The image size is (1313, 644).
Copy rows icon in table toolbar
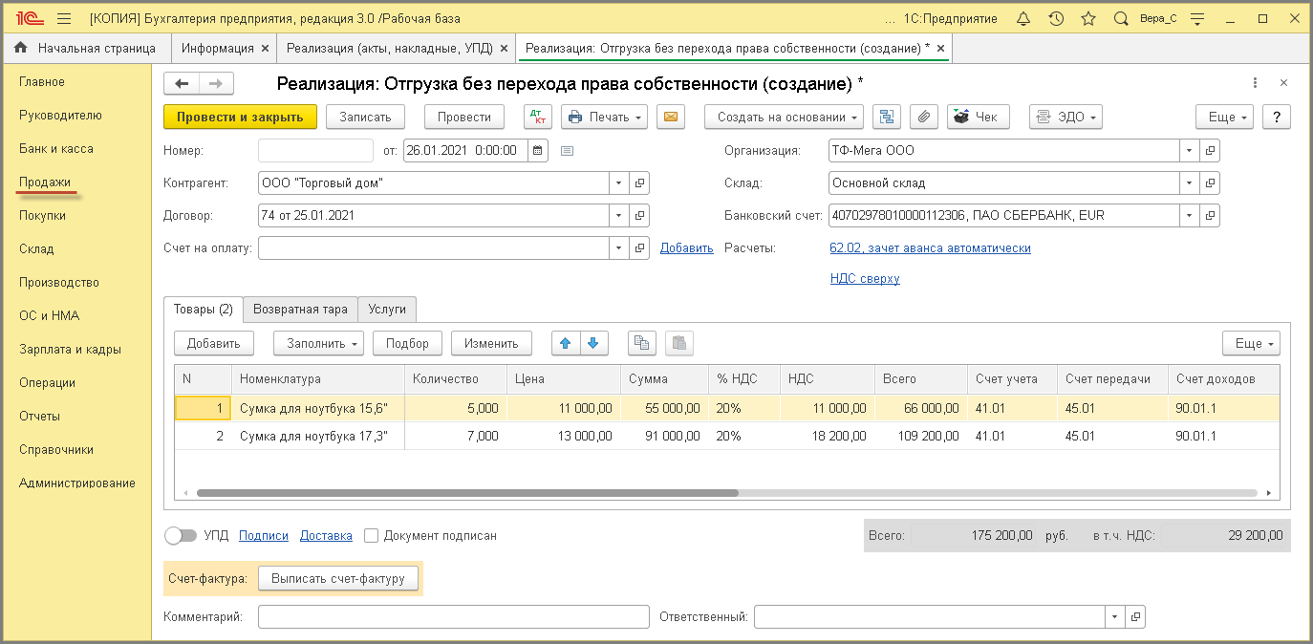click(642, 343)
